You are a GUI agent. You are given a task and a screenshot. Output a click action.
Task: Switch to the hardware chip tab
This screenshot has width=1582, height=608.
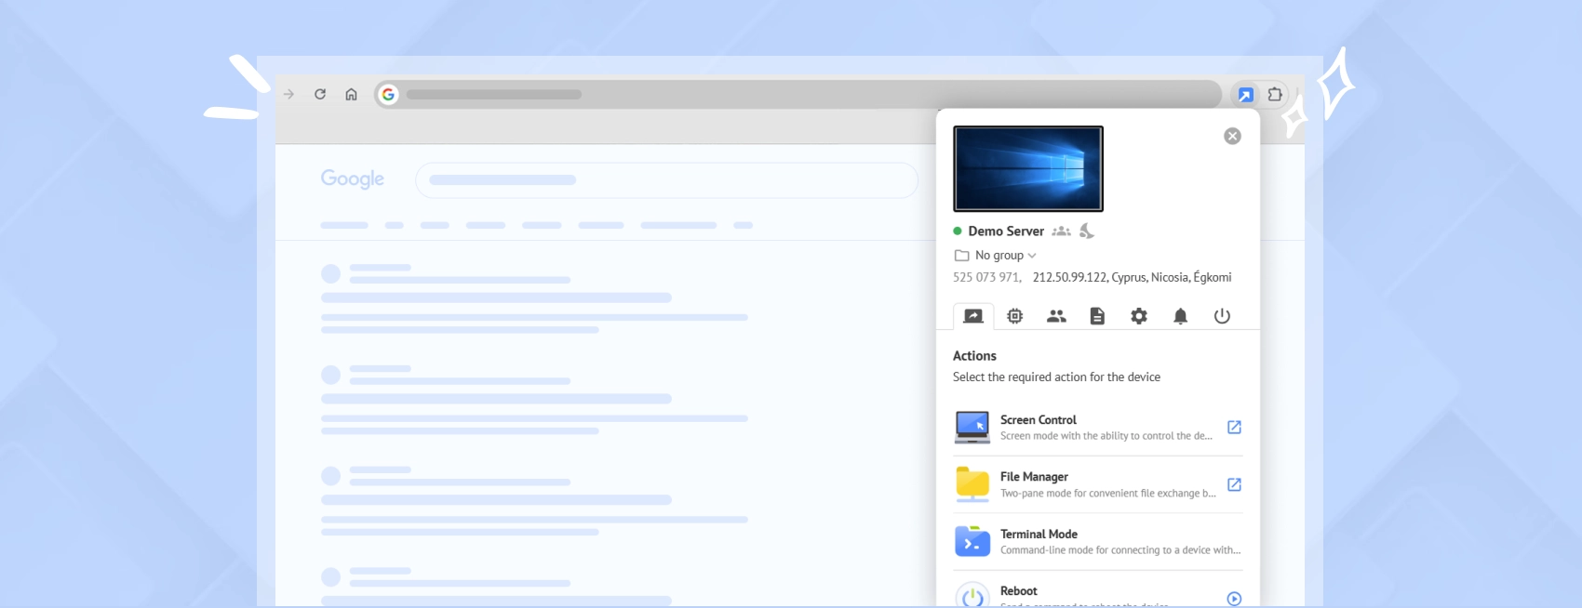[x=1014, y=316]
